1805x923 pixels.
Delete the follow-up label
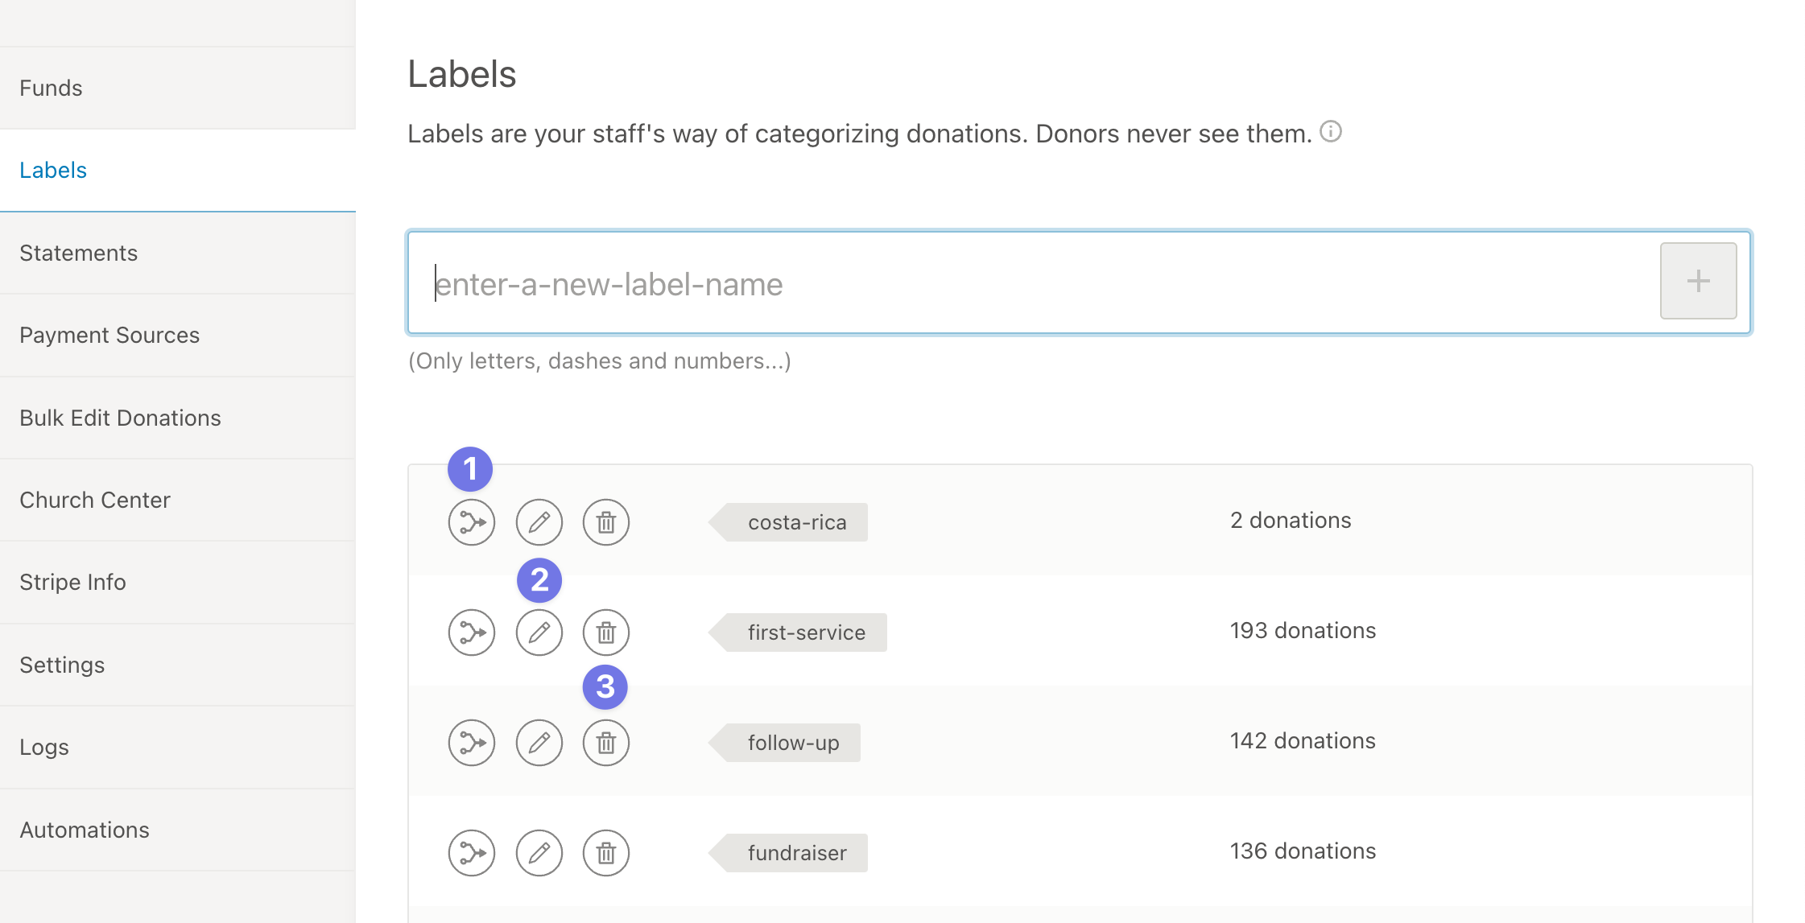coord(606,743)
